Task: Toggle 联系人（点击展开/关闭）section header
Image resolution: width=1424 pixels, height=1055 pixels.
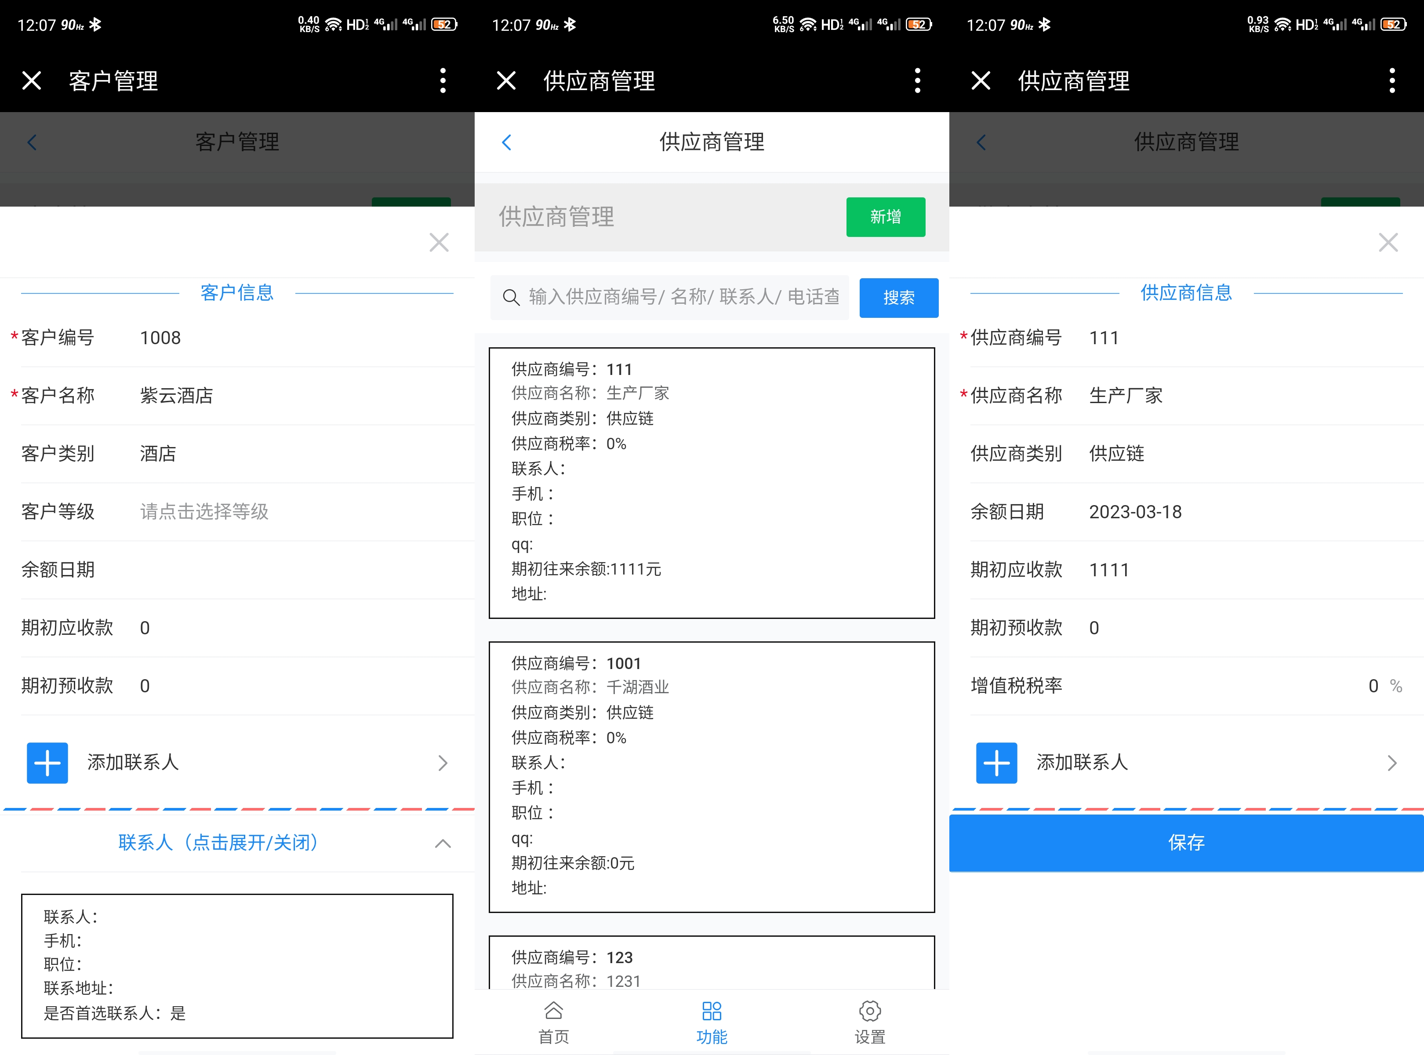Action: click(x=237, y=843)
